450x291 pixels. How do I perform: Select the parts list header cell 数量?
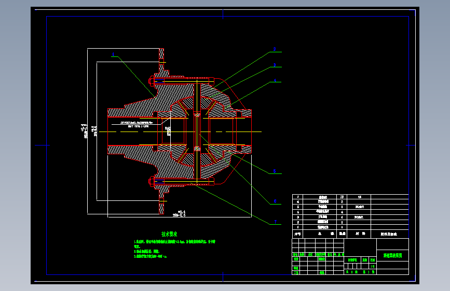pyautogui.click(x=342, y=234)
